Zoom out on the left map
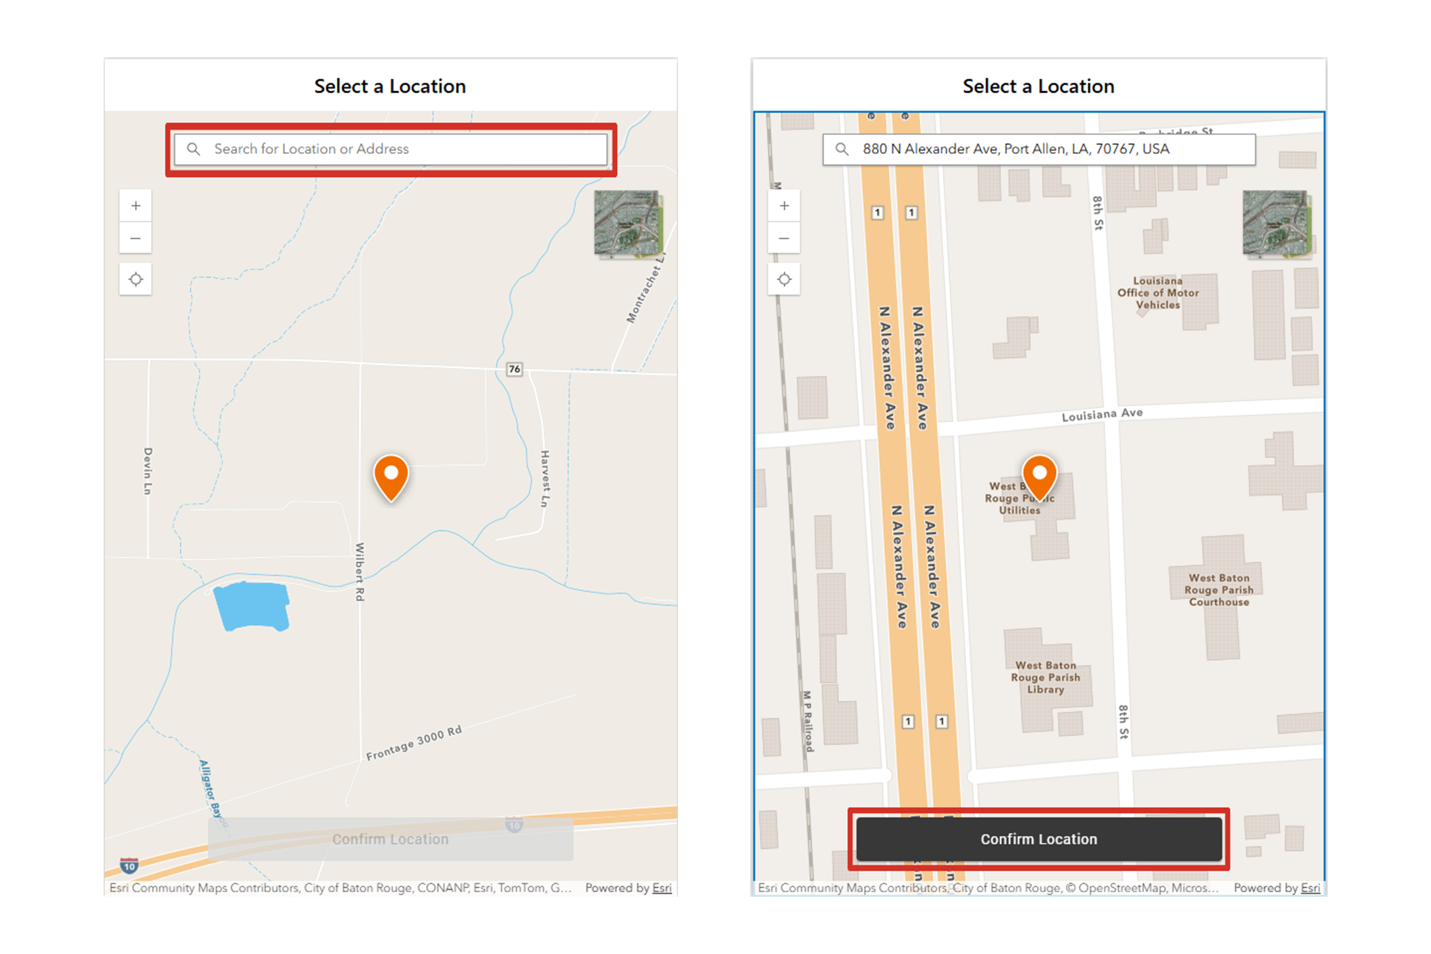This screenshot has height=954, width=1431. click(x=136, y=238)
